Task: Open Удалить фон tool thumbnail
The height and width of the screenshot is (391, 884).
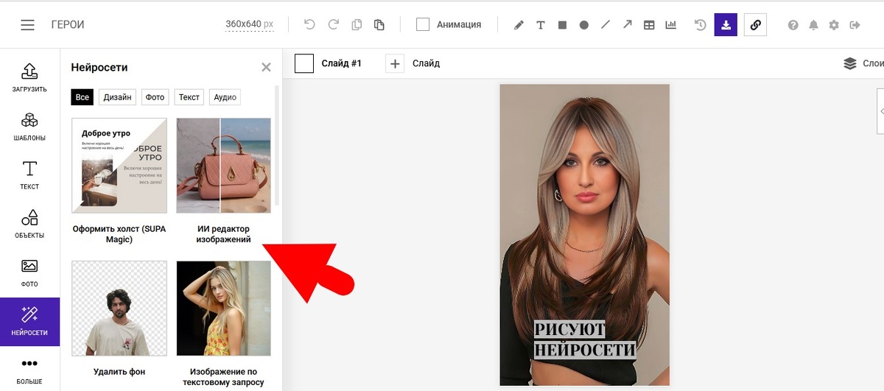Action: click(119, 308)
